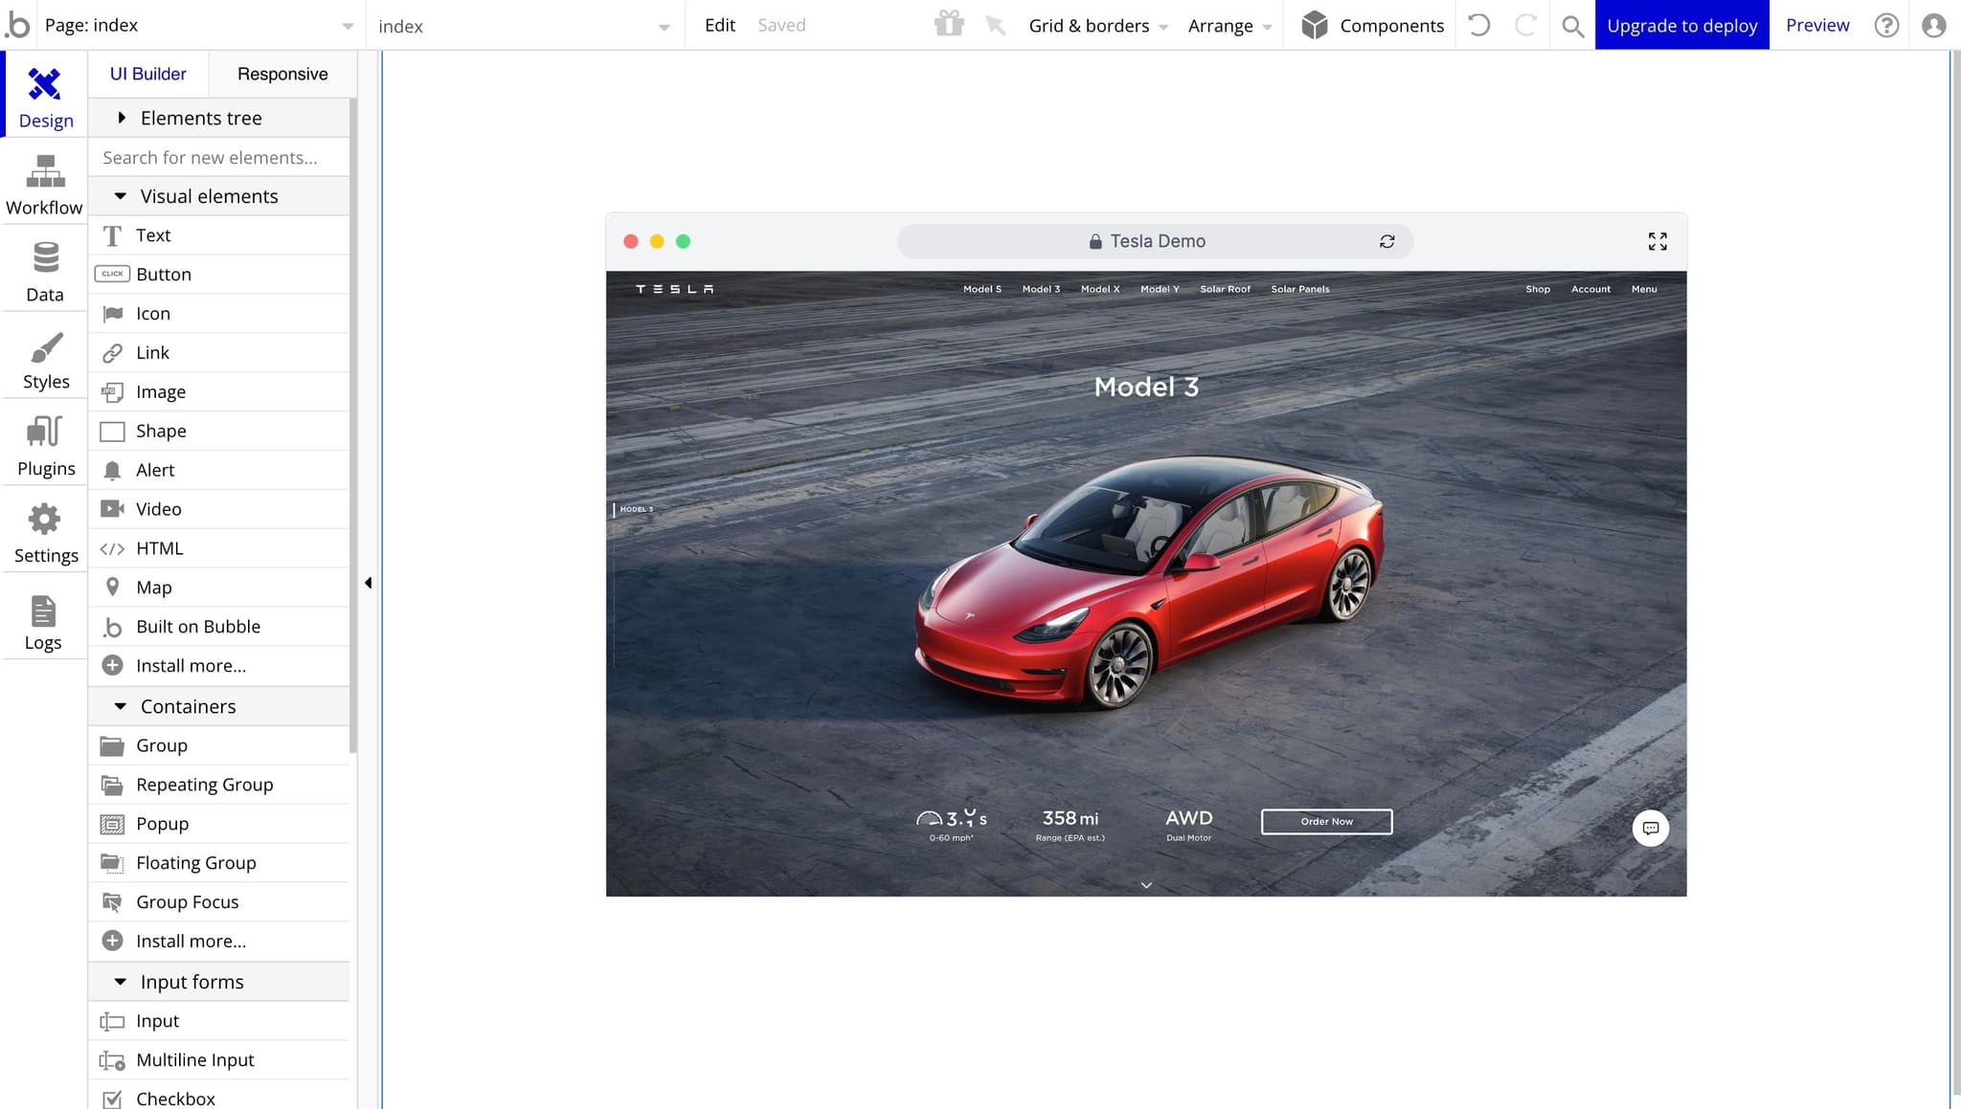Open the Edit menu

(x=719, y=25)
